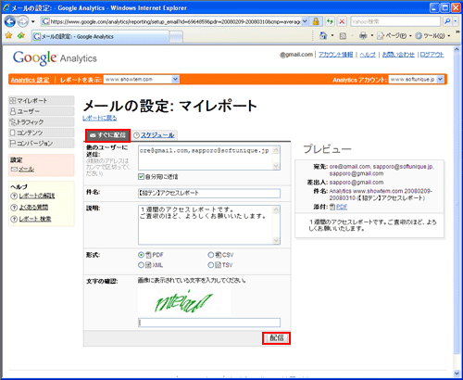Viewport: 463px width, 380px height.
Task: Click the Home toolbar icon
Action: tap(323, 36)
